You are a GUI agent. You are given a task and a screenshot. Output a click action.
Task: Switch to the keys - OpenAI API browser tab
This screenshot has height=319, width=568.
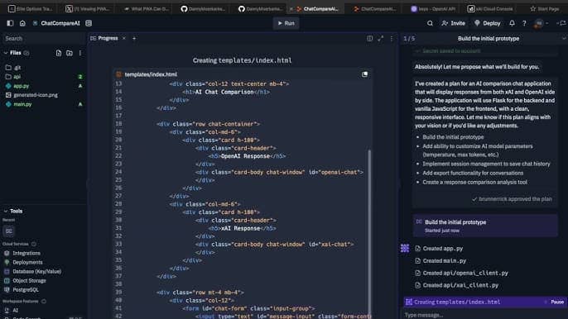[x=433, y=9]
